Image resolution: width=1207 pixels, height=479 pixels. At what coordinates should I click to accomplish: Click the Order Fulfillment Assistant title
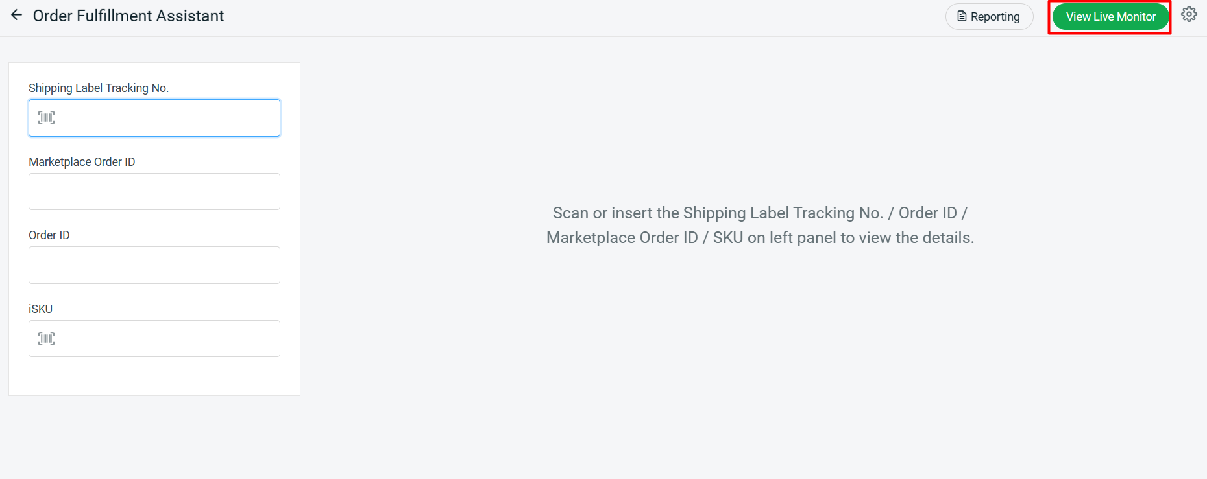click(128, 16)
